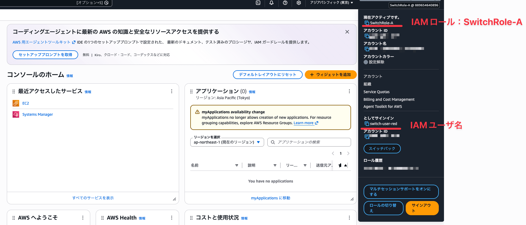Screen dimensions: 526x225
Task: Focus the application search field
Action: (x=309, y=142)
